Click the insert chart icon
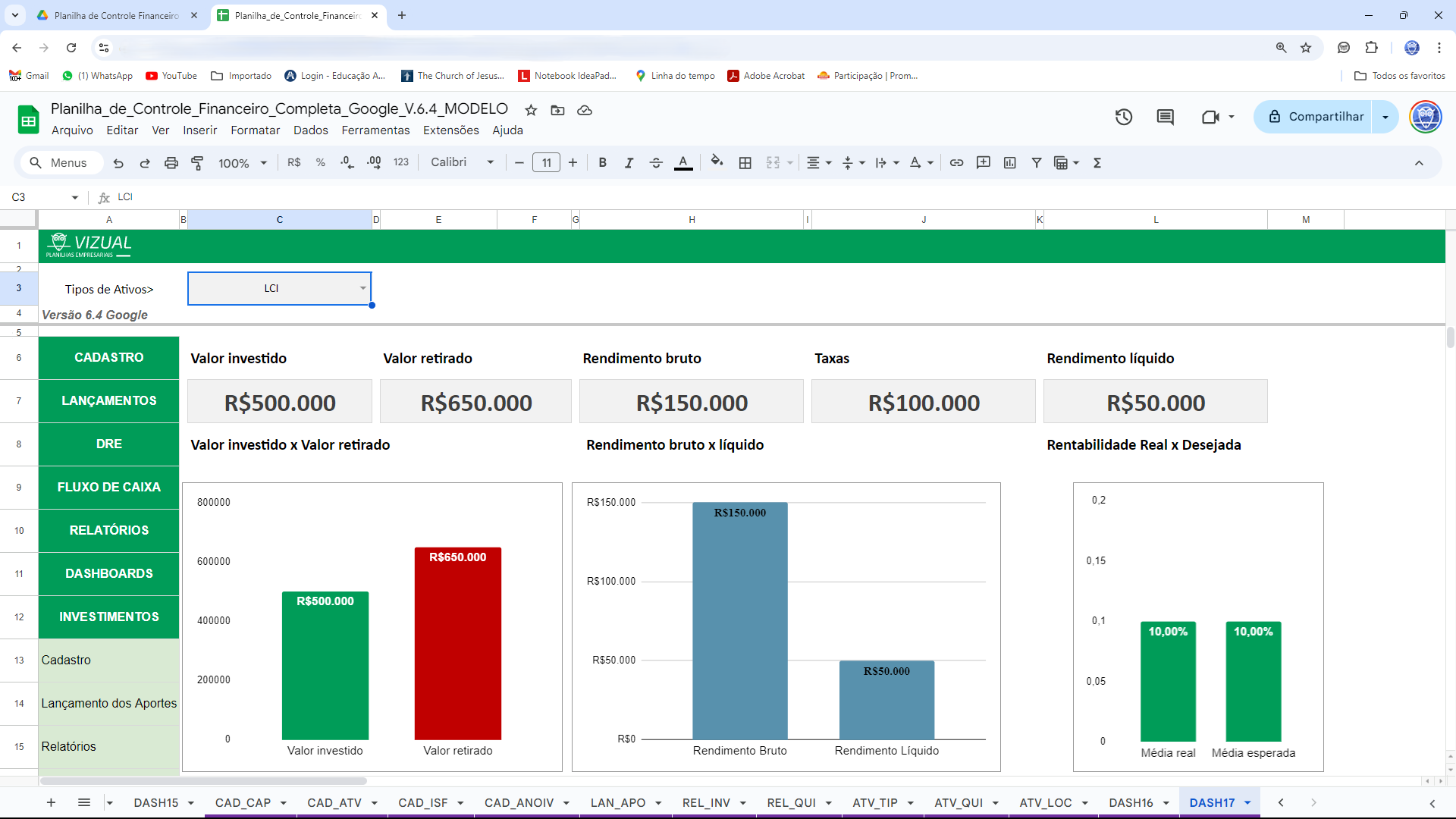The image size is (1456, 819). point(1009,162)
